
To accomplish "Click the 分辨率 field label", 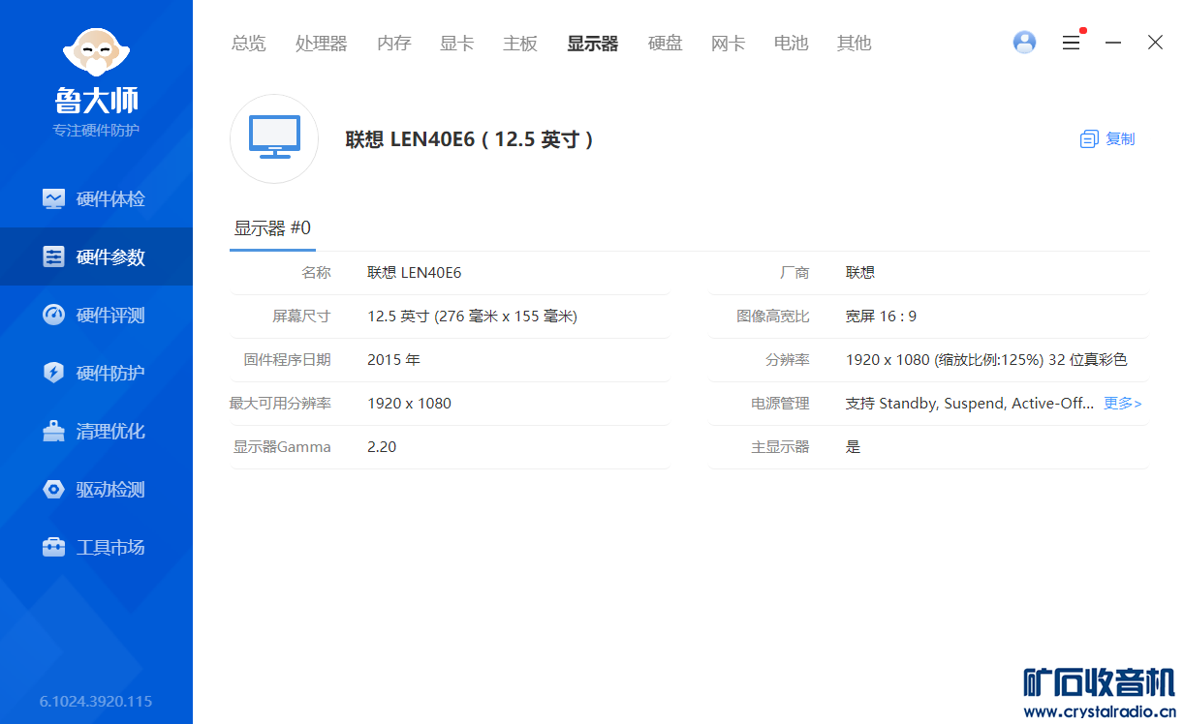I will [x=788, y=360].
